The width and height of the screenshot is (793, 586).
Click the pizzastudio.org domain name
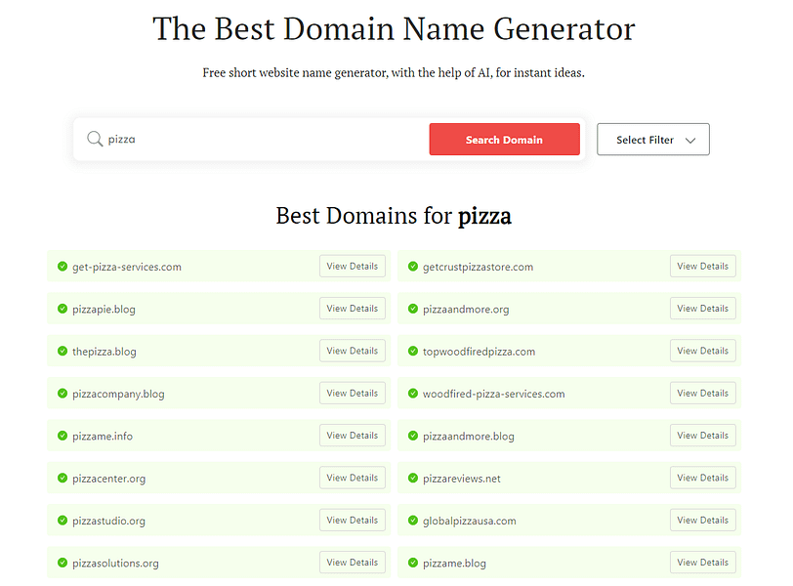pos(106,521)
